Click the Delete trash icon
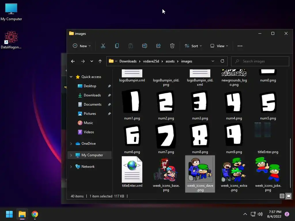The image size is (295, 221). 172,46
